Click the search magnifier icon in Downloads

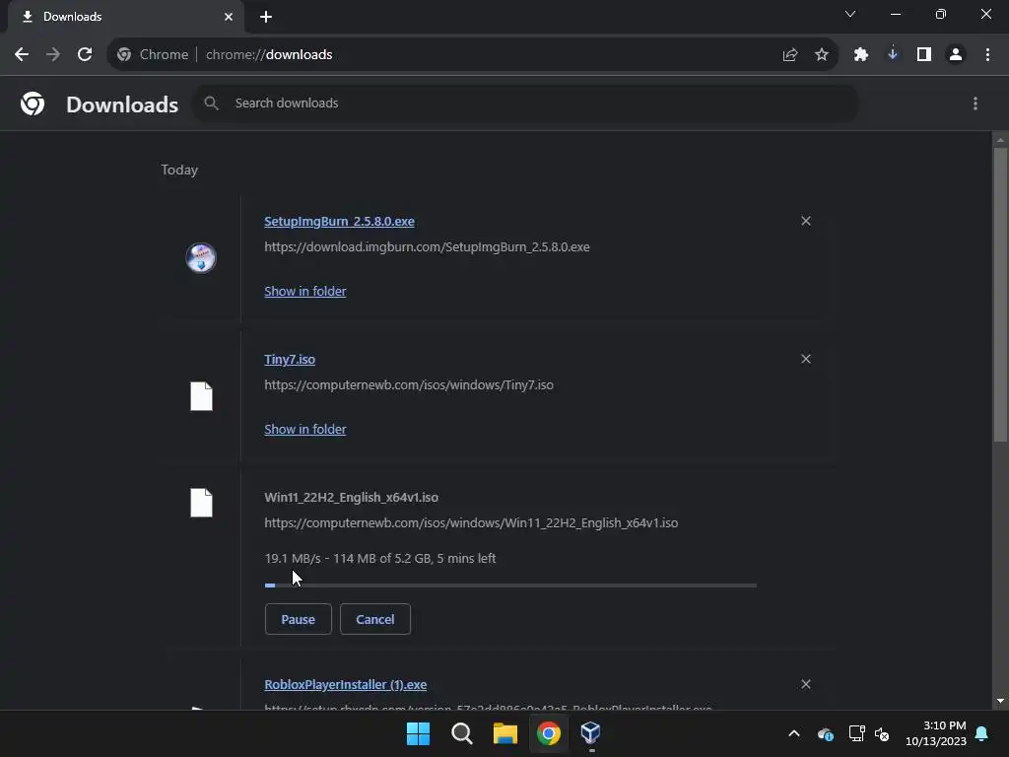pyautogui.click(x=211, y=103)
